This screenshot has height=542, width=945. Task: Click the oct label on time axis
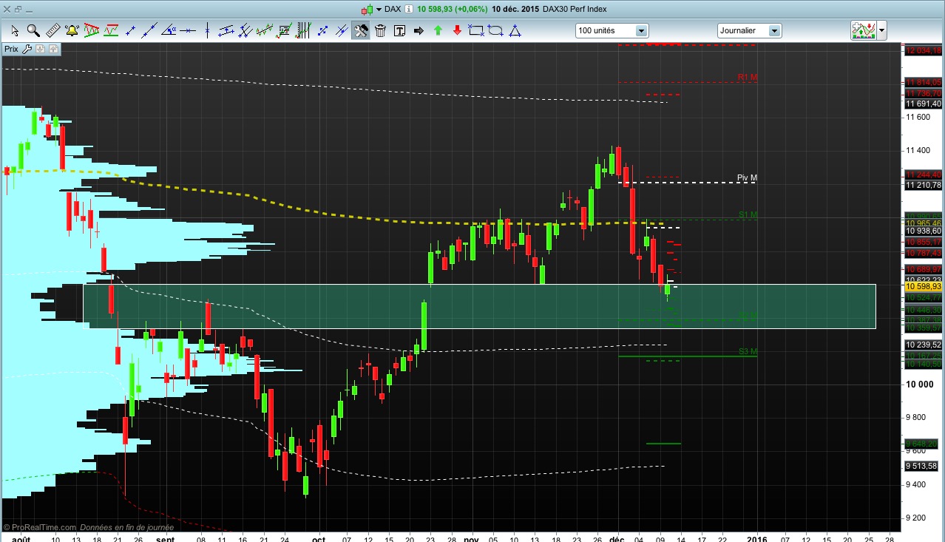[319, 538]
